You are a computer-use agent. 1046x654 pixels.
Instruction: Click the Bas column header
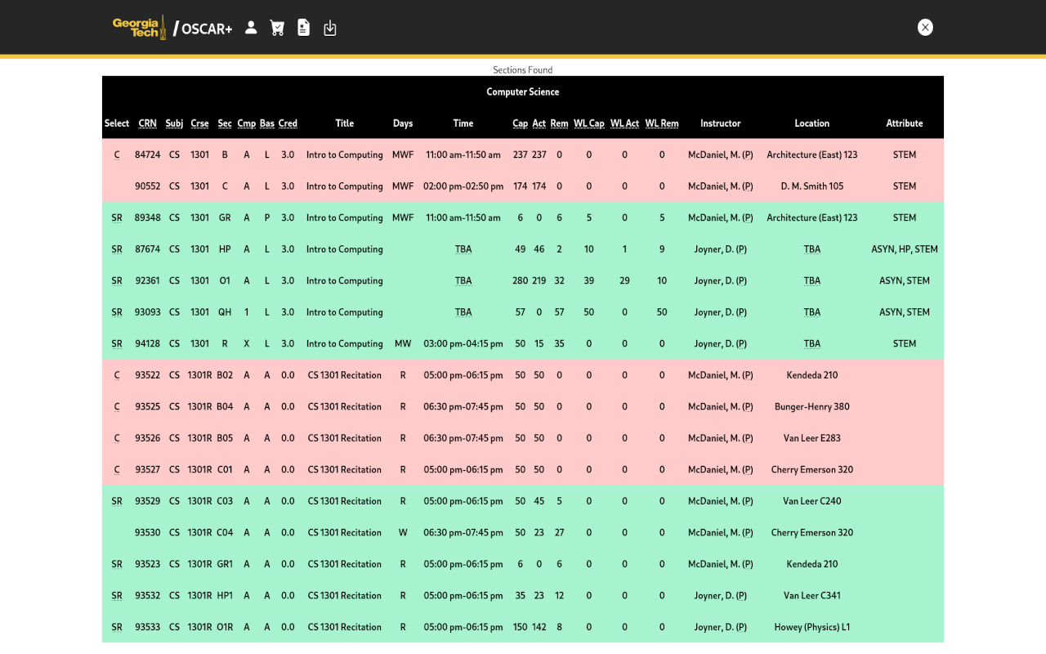[267, 123]
